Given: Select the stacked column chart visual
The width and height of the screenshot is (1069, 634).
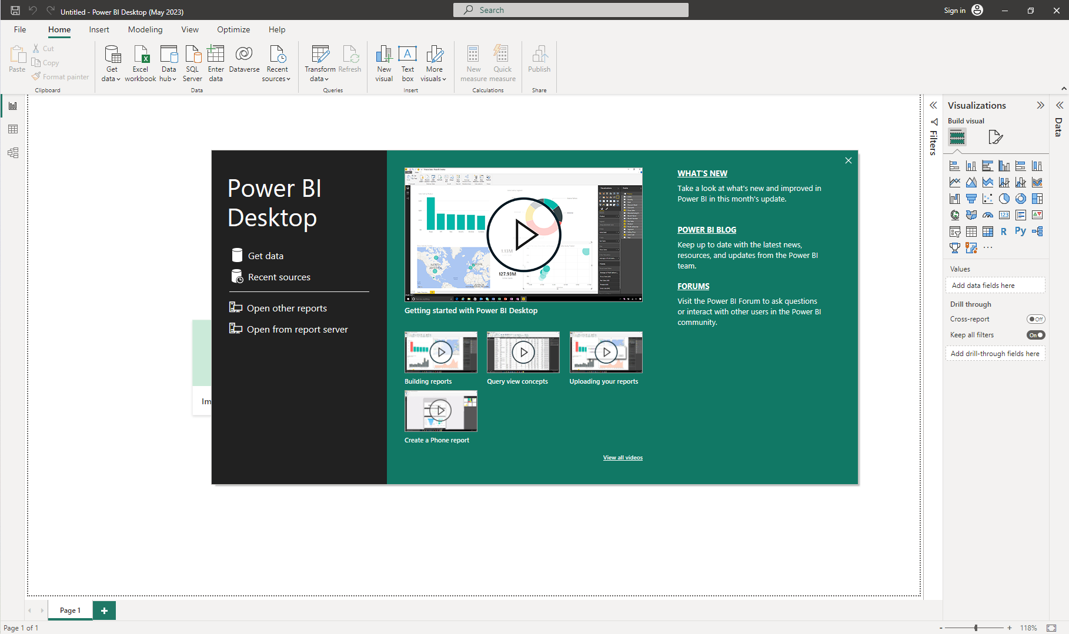Looking at the screenshot, I should pyautogui.click(x=971, y=166).
